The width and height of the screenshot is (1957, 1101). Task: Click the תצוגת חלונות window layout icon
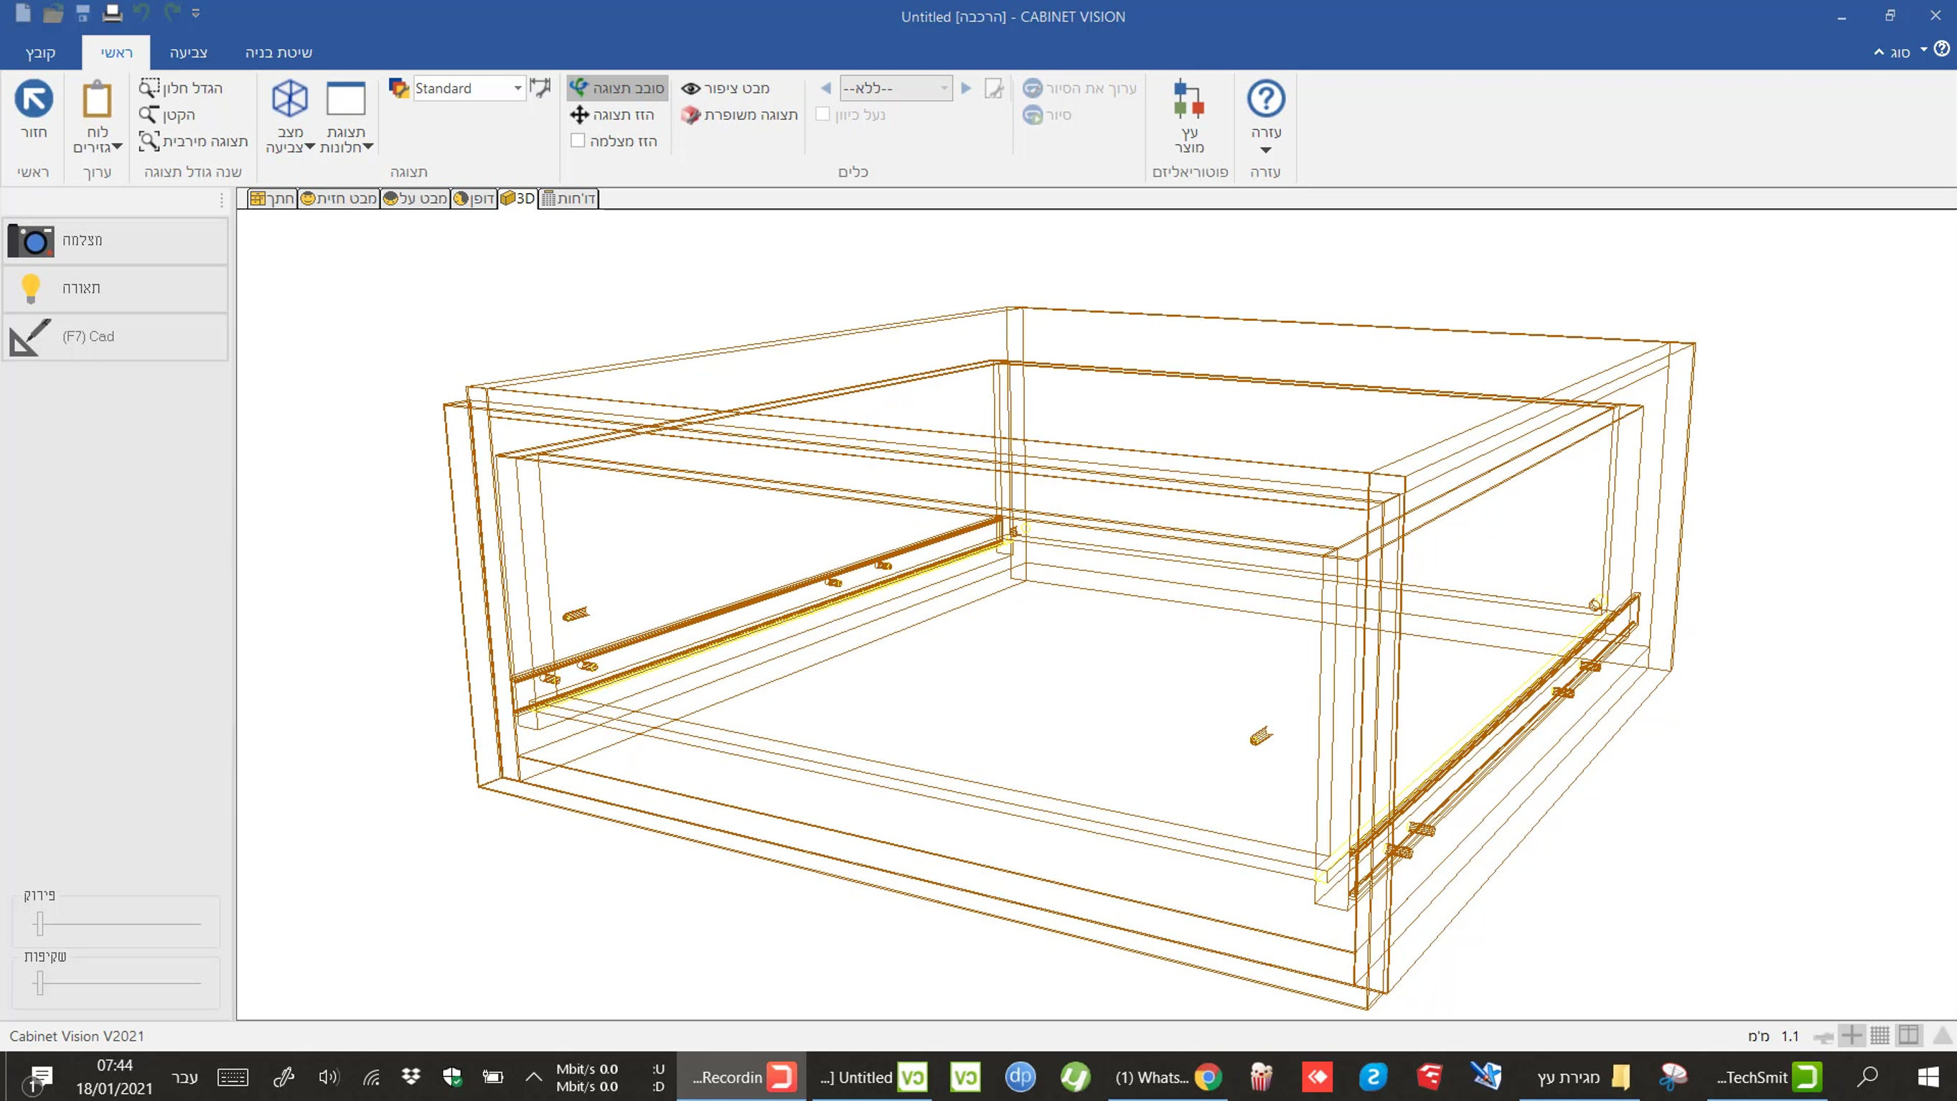click(346, 99)
